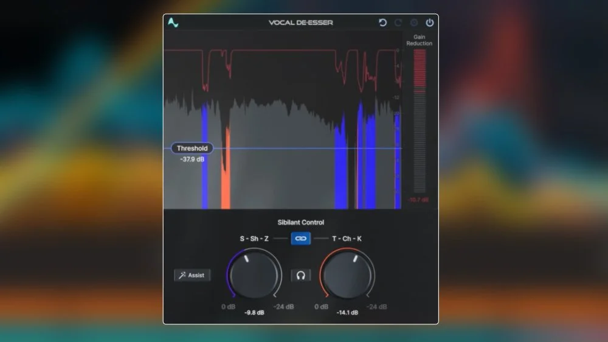The width and height of the screenshot is (608, 342).
Task: Click the S - Sh - Z label
Action: tap(254, 239)
